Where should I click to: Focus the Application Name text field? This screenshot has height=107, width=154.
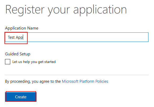pos(77,37)
